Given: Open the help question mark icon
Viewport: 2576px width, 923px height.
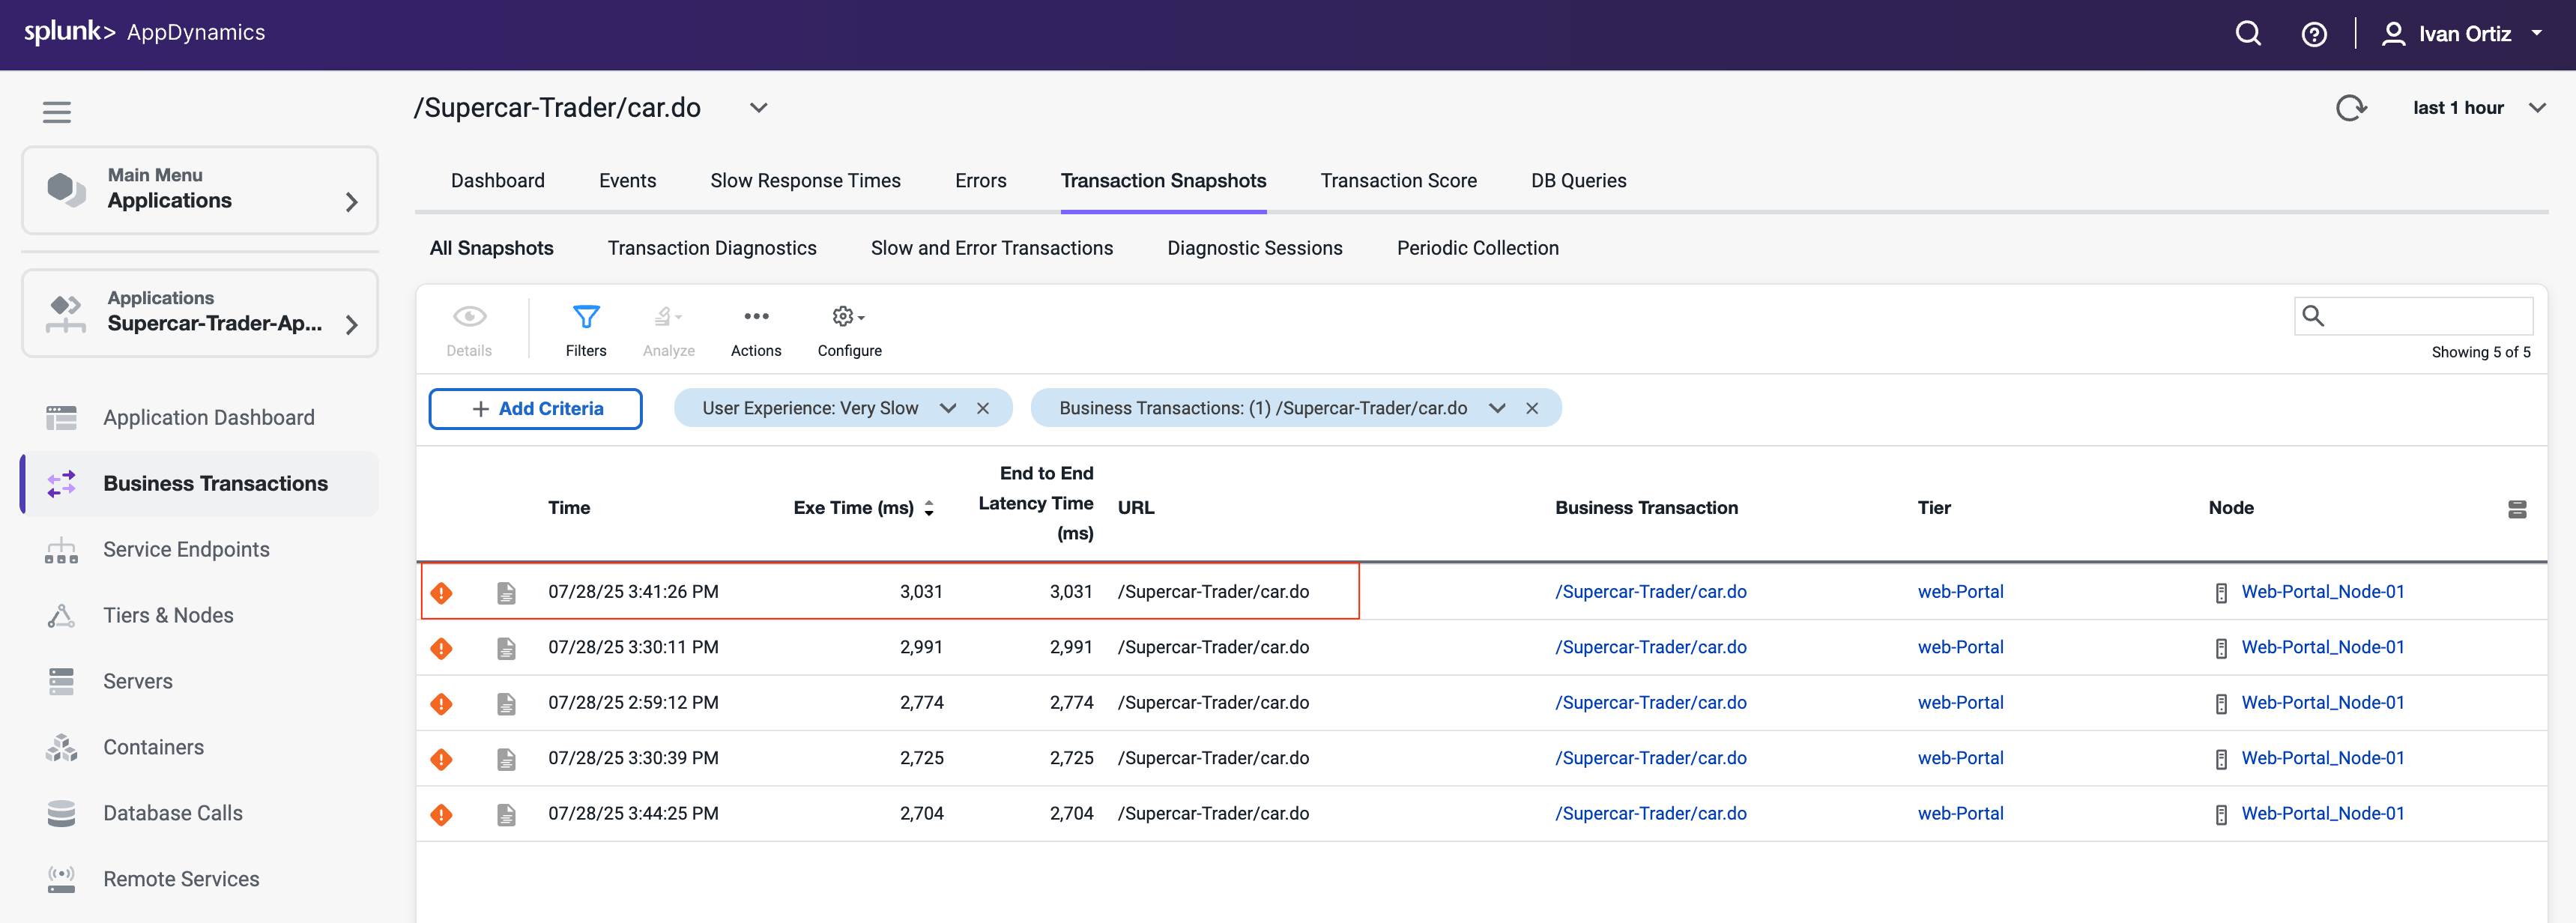Looking at the screenshot, I should pos(2314,34).
